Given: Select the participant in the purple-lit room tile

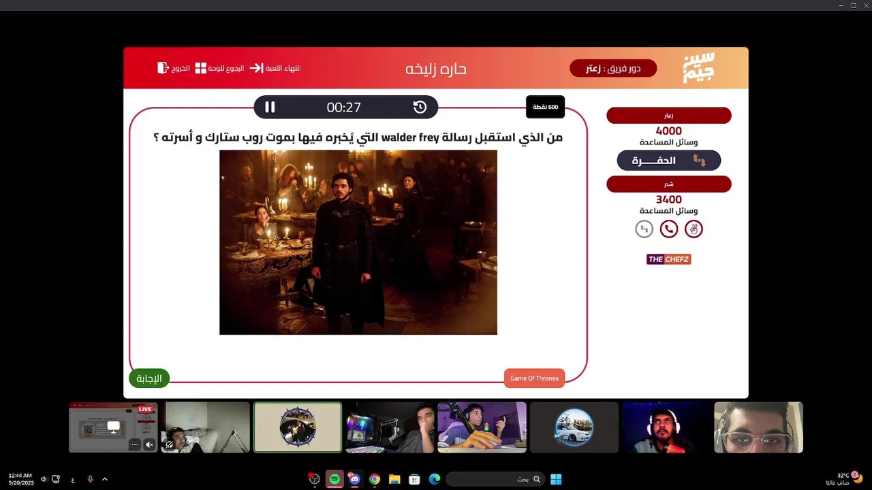Looking at the screenshot, I should tap(482, 427).
